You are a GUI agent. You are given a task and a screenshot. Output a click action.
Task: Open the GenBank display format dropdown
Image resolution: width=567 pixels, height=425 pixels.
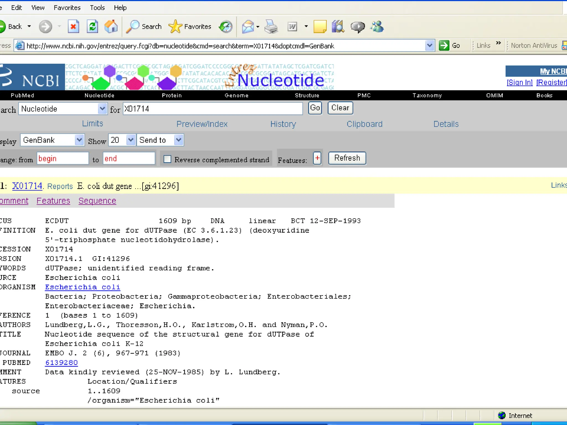point(79,140)
